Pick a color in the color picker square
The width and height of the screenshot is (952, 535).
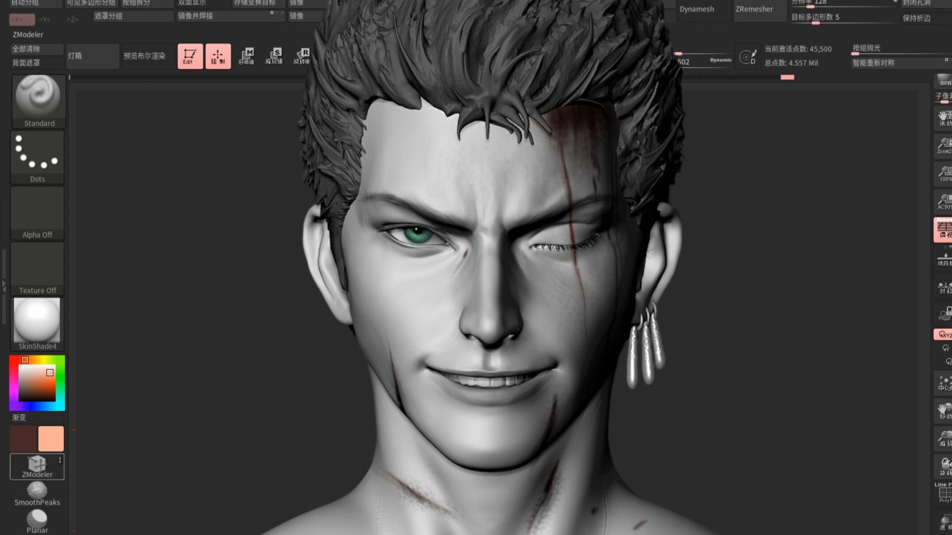point(37,383)
